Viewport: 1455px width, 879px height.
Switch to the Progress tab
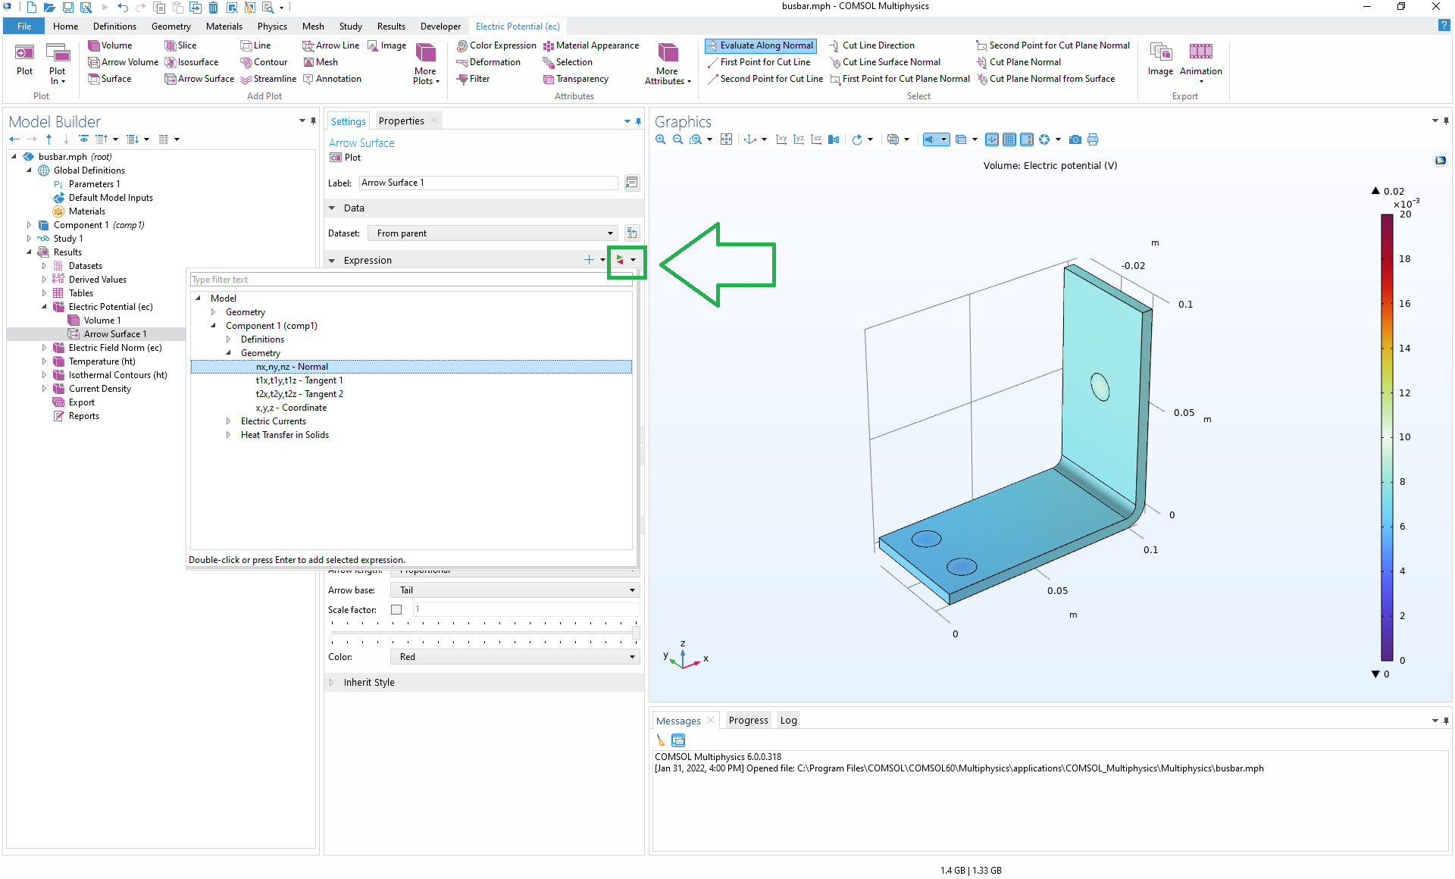[748, 720]
